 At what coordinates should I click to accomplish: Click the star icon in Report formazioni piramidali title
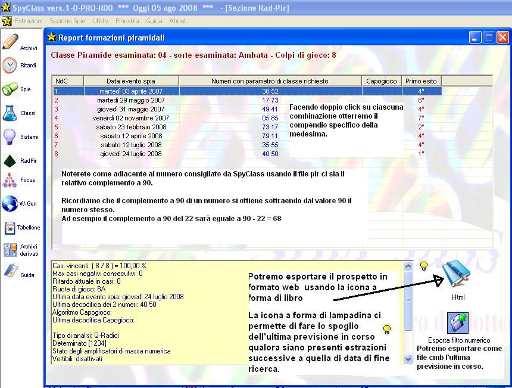52,38
